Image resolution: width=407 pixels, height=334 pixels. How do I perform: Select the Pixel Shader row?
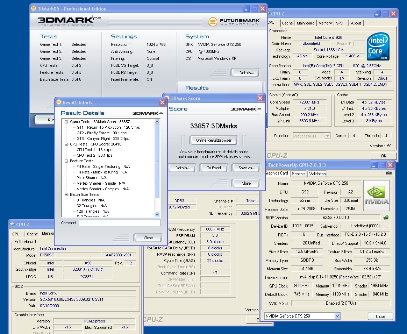coord(92,178)
